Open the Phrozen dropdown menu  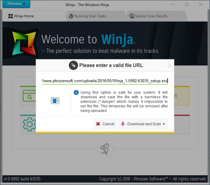[x=16, y=4]
